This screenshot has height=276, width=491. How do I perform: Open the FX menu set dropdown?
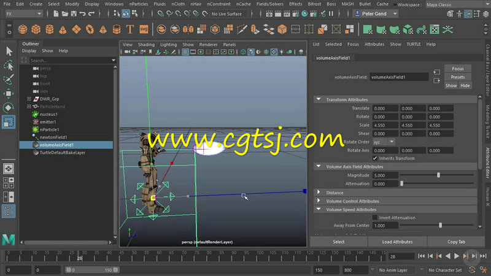24,13
